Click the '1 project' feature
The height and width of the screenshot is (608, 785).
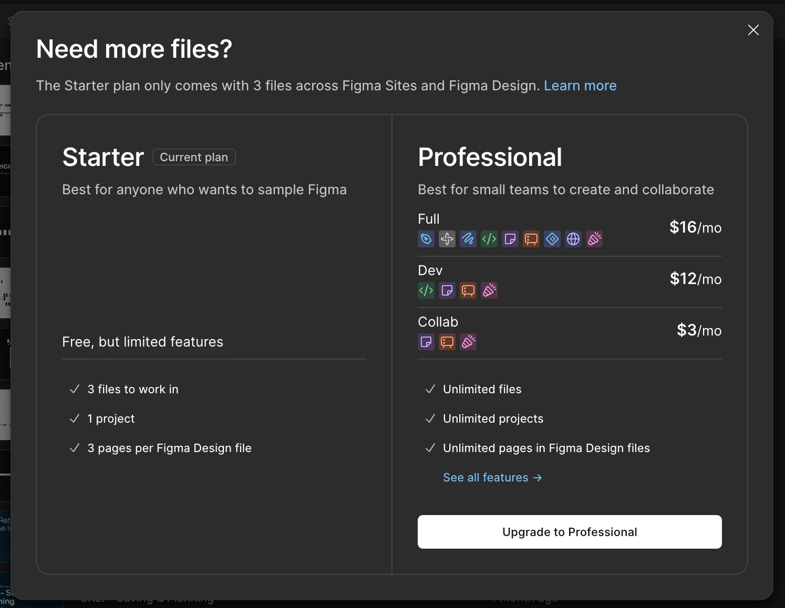[111, 418]
